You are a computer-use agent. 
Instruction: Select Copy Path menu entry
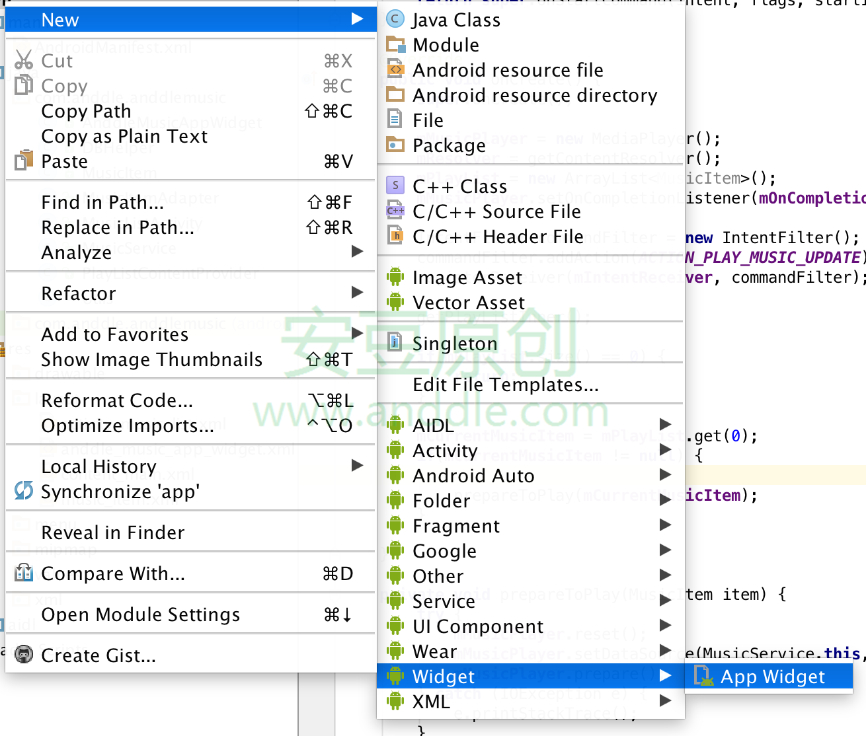[x=190, y=111]
